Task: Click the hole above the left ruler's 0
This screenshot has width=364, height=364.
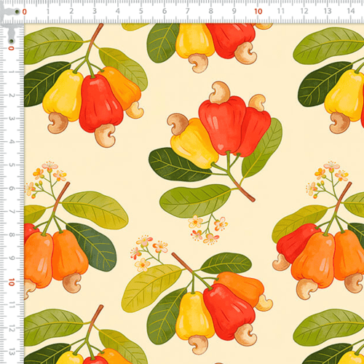Action: pyautogui.click(x=11, y=41)
